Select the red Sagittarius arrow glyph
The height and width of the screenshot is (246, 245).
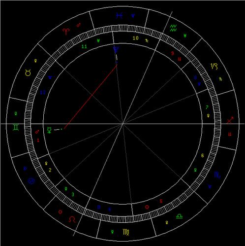230,120
